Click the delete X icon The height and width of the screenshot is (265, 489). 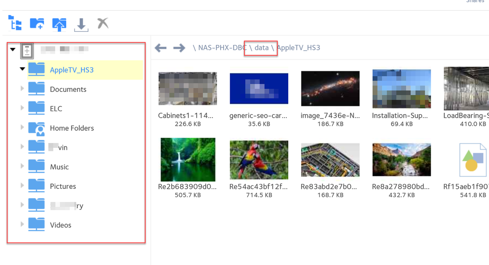coord(103,23)
